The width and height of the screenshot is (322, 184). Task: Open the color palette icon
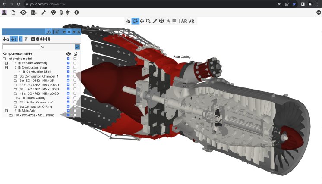pos(53,12)
